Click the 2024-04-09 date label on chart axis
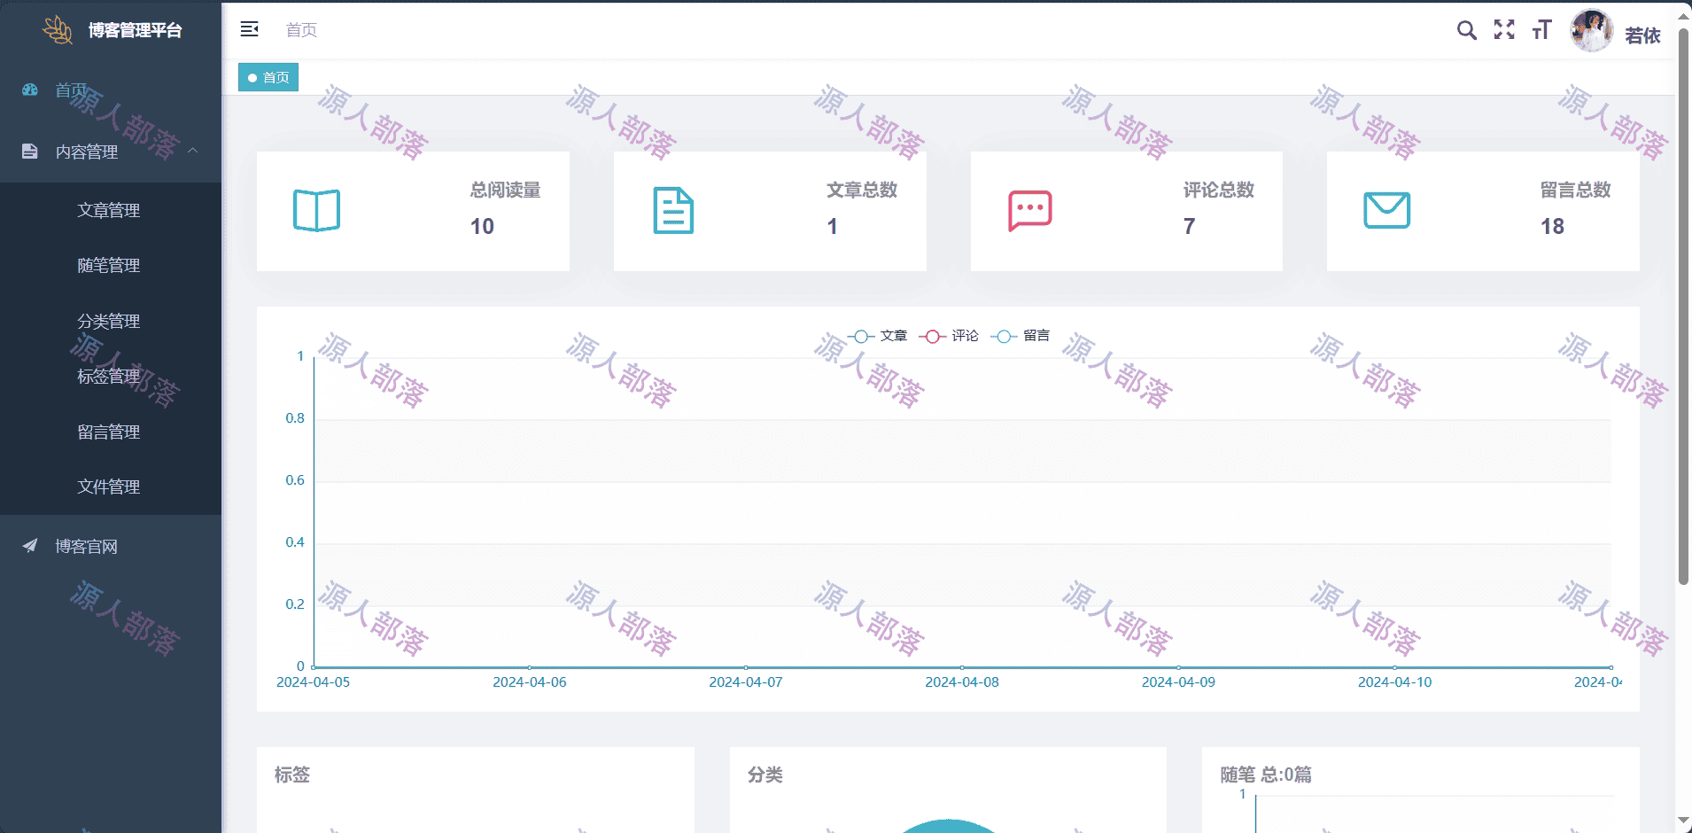 point(1178,682)
